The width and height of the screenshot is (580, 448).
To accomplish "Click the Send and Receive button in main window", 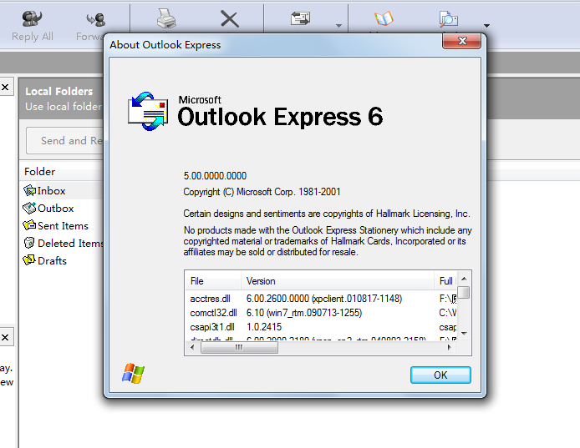I will 65,141.
